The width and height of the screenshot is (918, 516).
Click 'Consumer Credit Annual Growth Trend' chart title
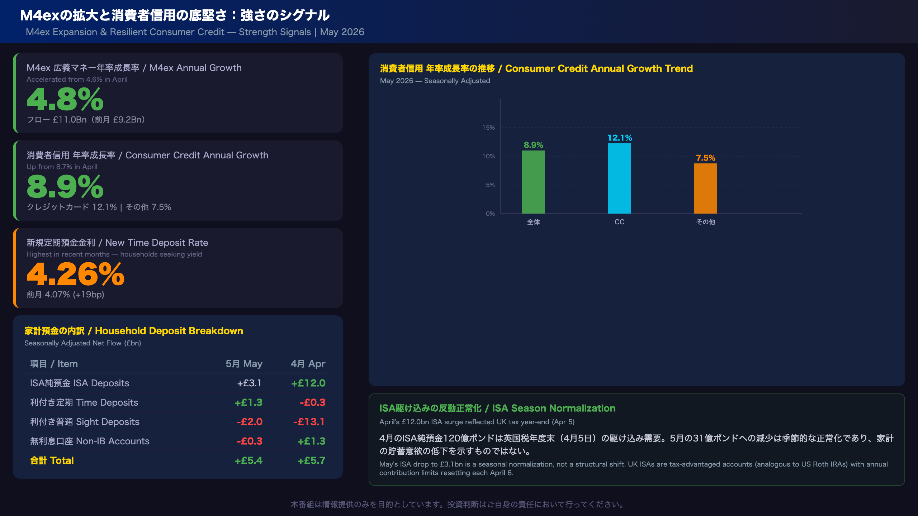tap(536, 68)
